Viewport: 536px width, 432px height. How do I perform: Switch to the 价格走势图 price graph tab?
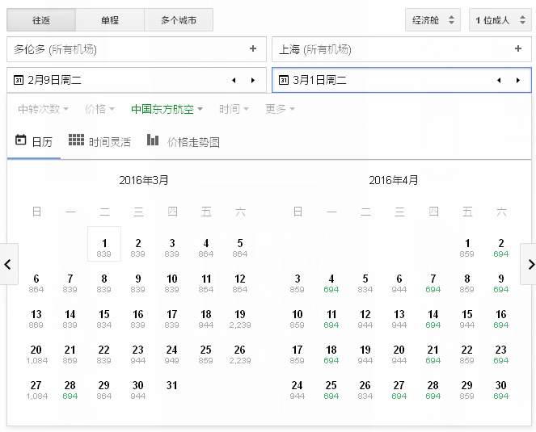click(x=184, y=141)
